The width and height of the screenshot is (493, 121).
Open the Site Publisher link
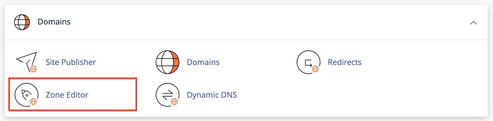71,62
